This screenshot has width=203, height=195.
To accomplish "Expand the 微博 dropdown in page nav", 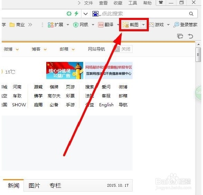I will (x=17, y=50).
